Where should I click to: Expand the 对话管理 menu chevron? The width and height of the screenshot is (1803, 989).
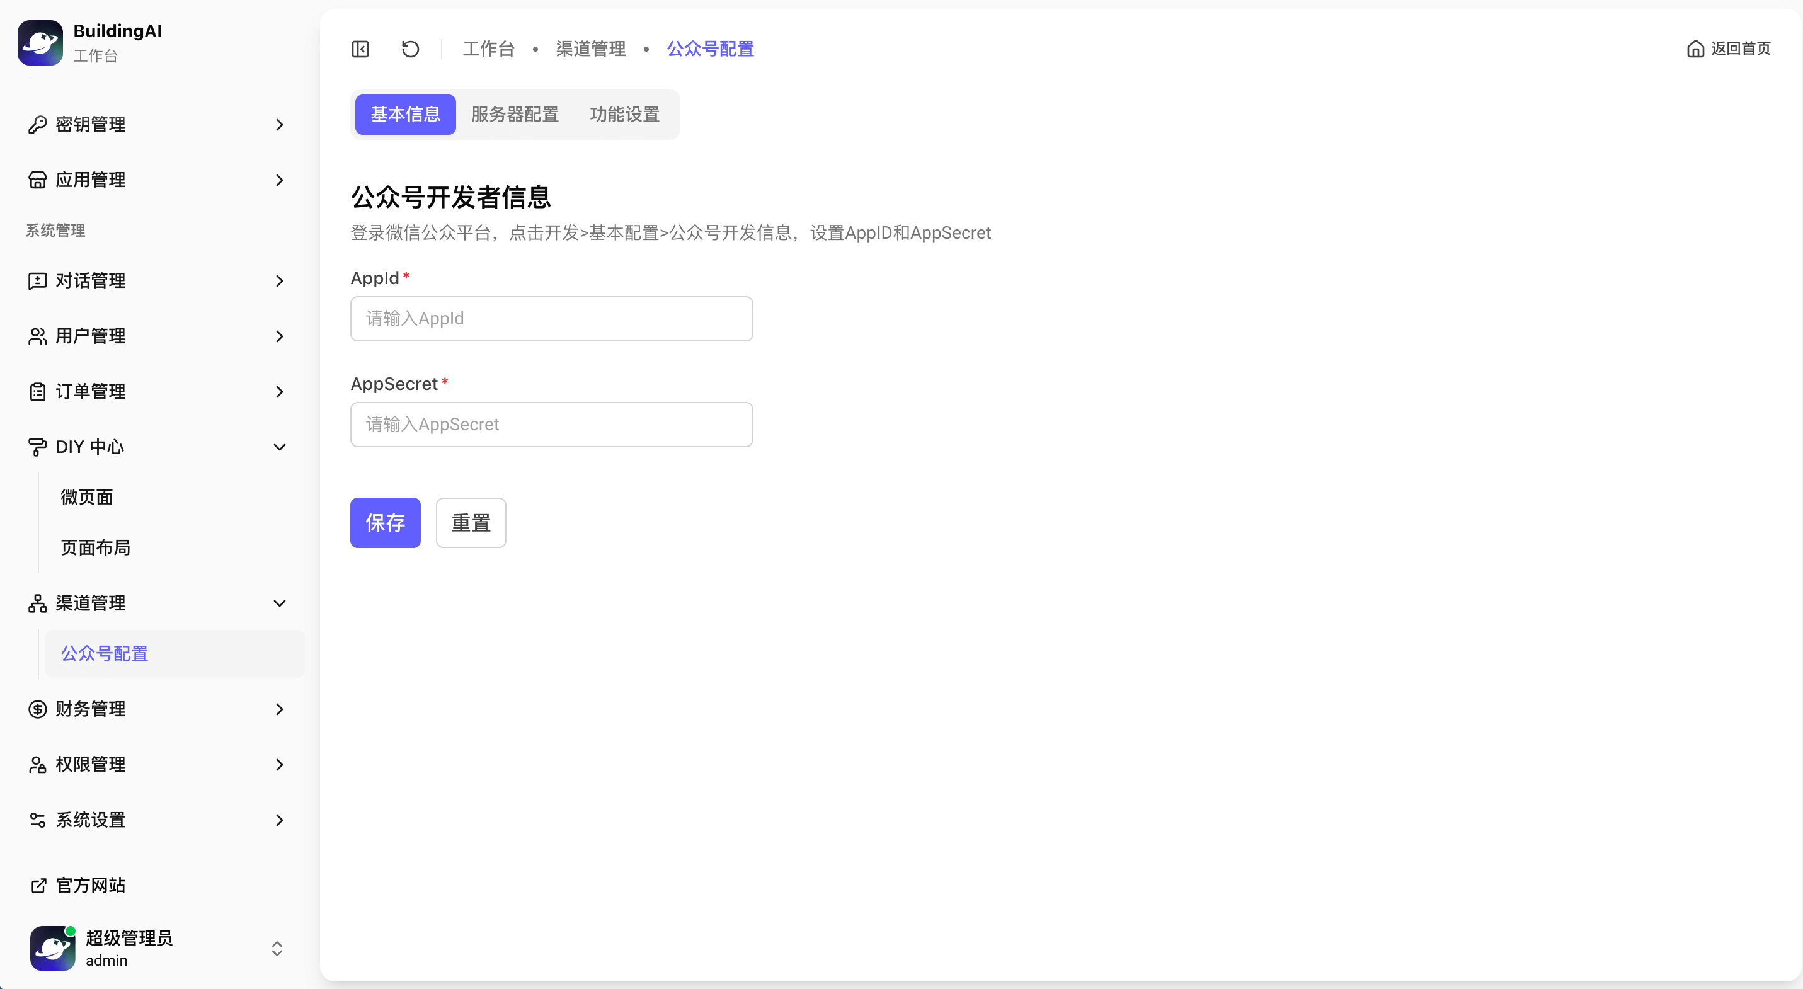click(279, 281)
